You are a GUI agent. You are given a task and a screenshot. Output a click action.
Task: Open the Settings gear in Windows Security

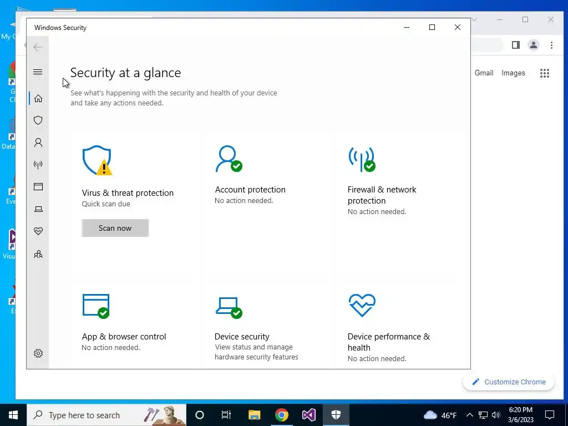tap(38, 353)
